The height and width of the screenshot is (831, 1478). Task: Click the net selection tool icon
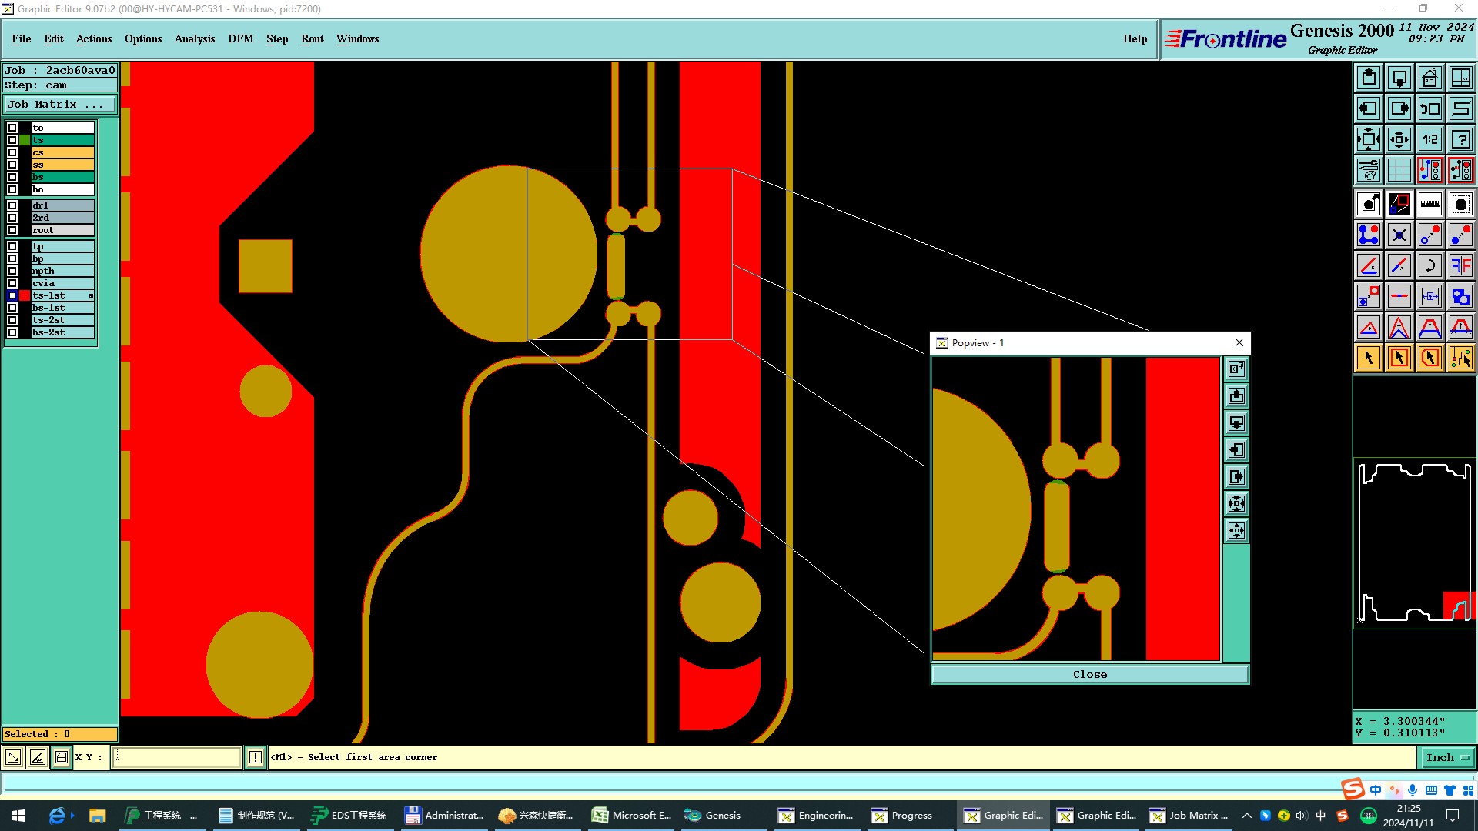1460,358
